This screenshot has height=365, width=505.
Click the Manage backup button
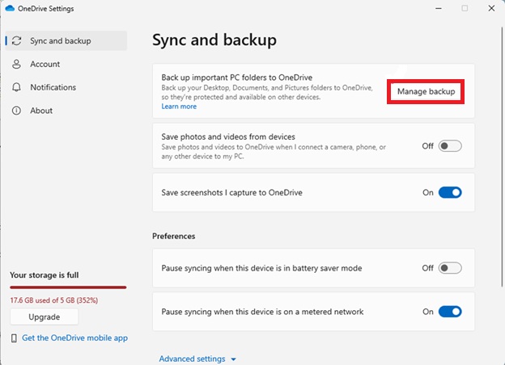point(426,91)
